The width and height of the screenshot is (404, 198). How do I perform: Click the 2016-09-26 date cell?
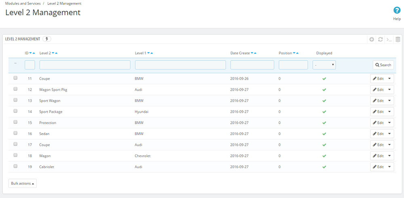click(x=239, y=79)
